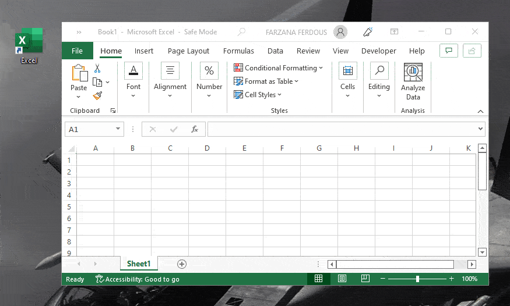Click the Enter checkmark in formula bar
Viewport: 510px width, 306px height.
(x=174, y=130)
